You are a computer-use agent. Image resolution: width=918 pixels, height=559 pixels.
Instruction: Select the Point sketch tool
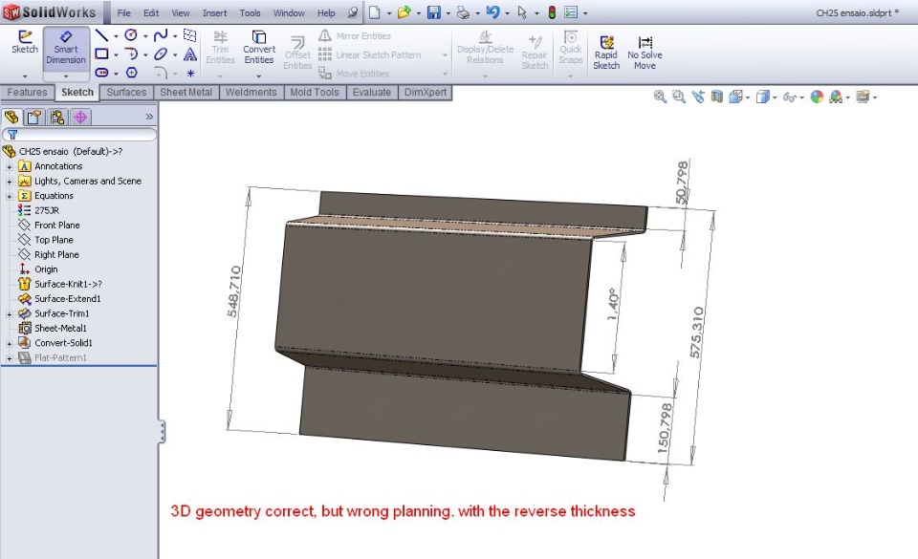pos(190,73)
